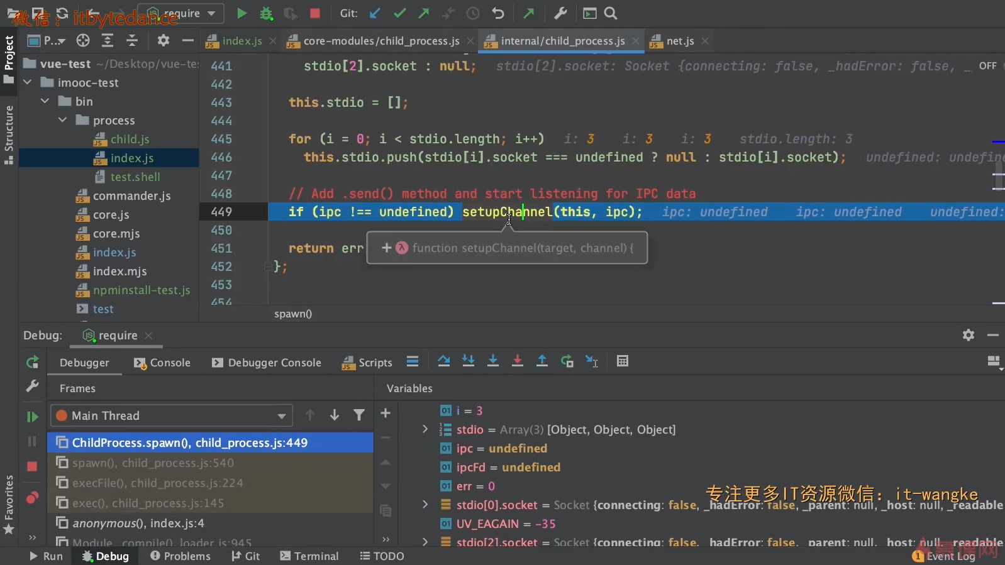1005x565 pixels.
Task: Select next frame down arrow
Action: [x=335, y=415]
